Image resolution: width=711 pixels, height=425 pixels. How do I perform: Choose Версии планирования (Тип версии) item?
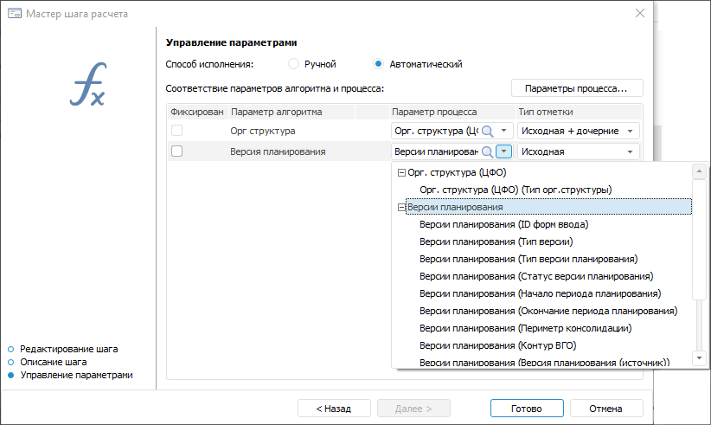(x=496, y=241)
